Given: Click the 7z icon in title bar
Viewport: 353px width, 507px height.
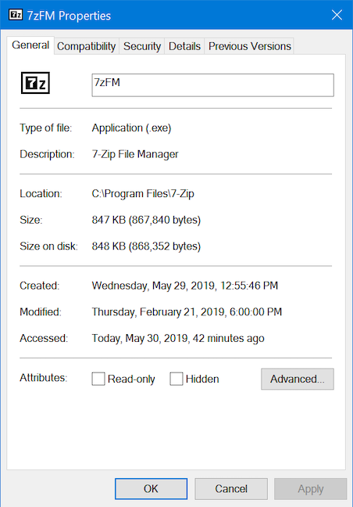Looking at the screenshot, I should coord(16,15).
